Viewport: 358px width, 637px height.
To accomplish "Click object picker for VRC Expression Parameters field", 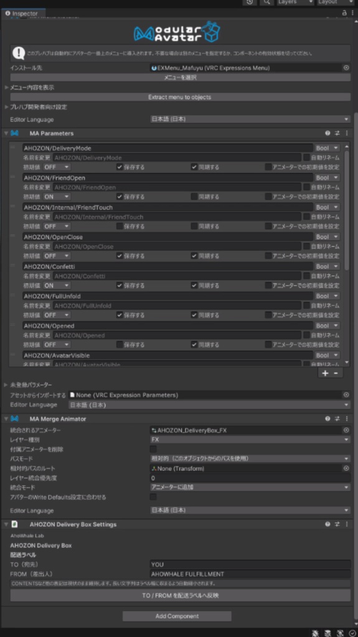I will pos(346,395).
